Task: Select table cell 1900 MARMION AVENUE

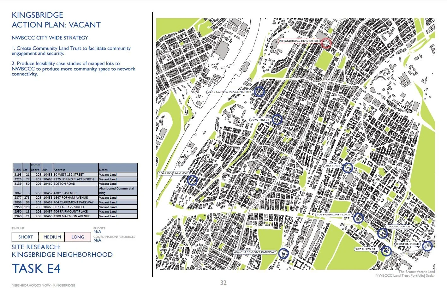Action: [76, 216]
